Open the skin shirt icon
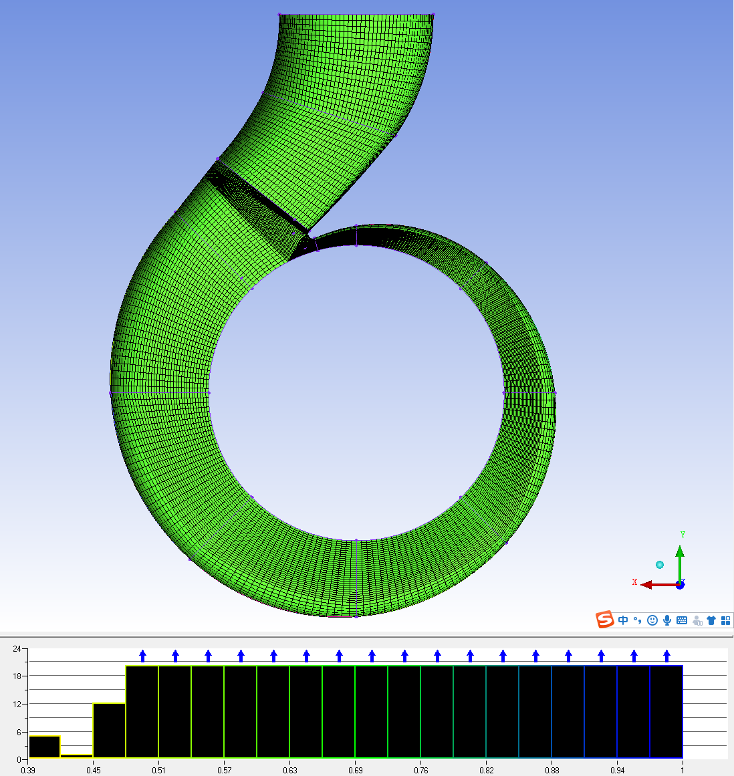This screenshot has height=776, width=734. click(711, 620)
